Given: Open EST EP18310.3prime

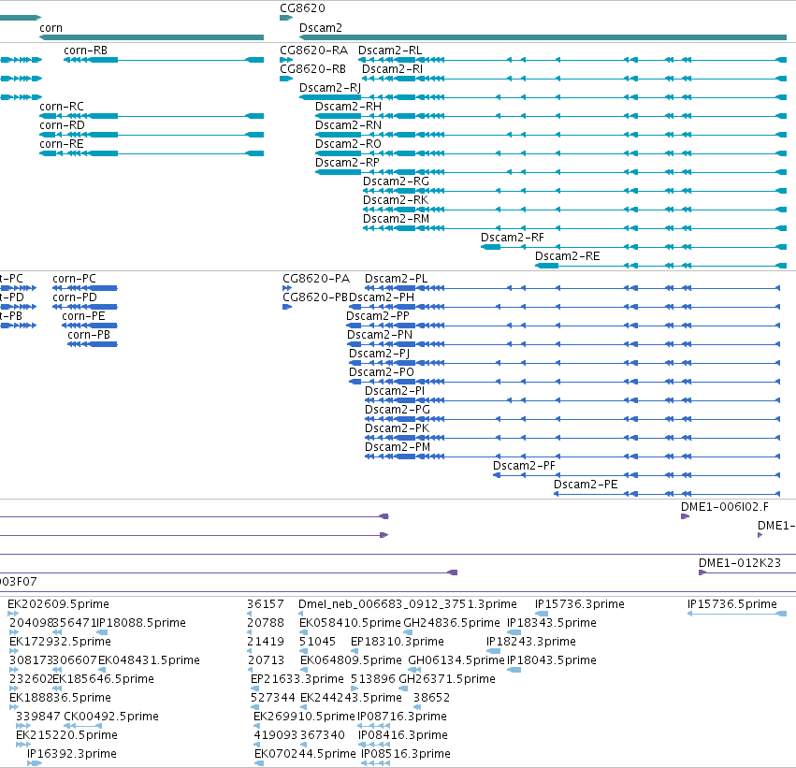Looking at the screenshot, I should coord(397,643).
